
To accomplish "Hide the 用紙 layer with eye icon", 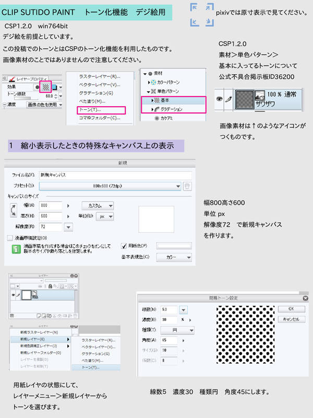I will (x=14, y=295).
